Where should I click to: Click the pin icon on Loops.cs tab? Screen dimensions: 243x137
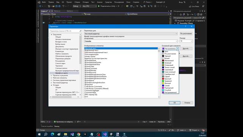tap(50, 11)
